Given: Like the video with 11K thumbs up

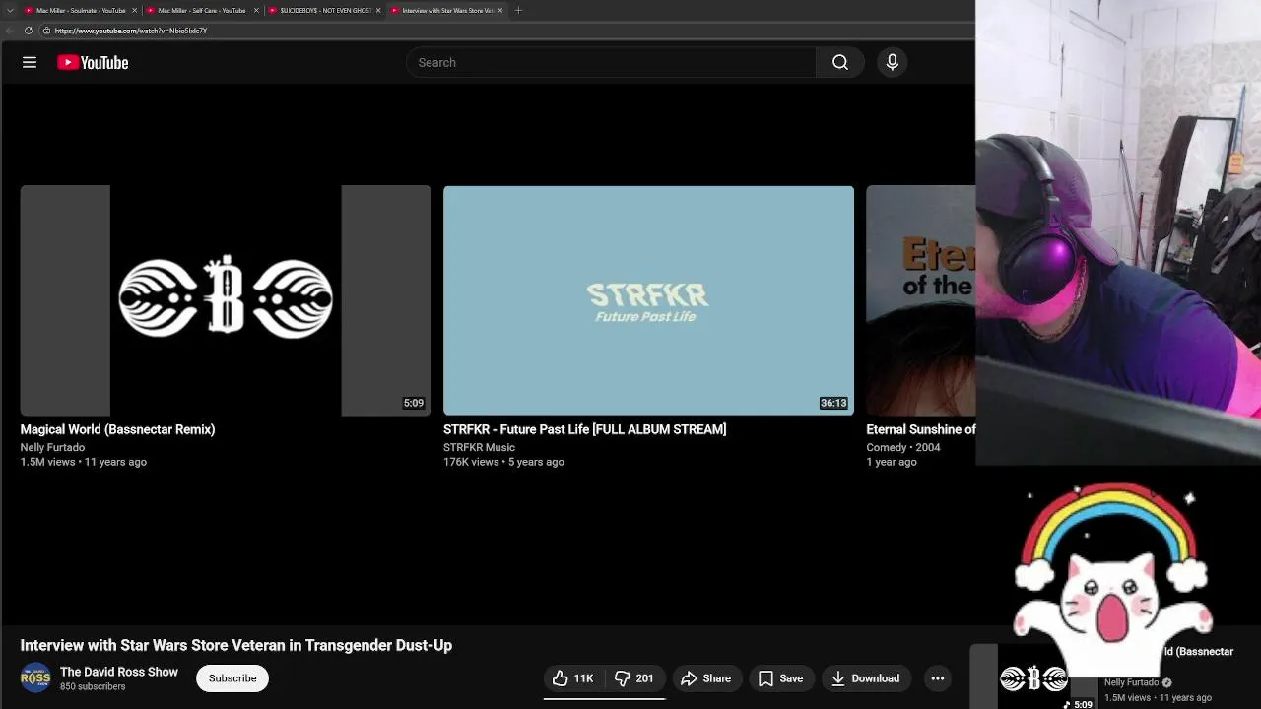Looking at the screenshot, I should [573, 678].
